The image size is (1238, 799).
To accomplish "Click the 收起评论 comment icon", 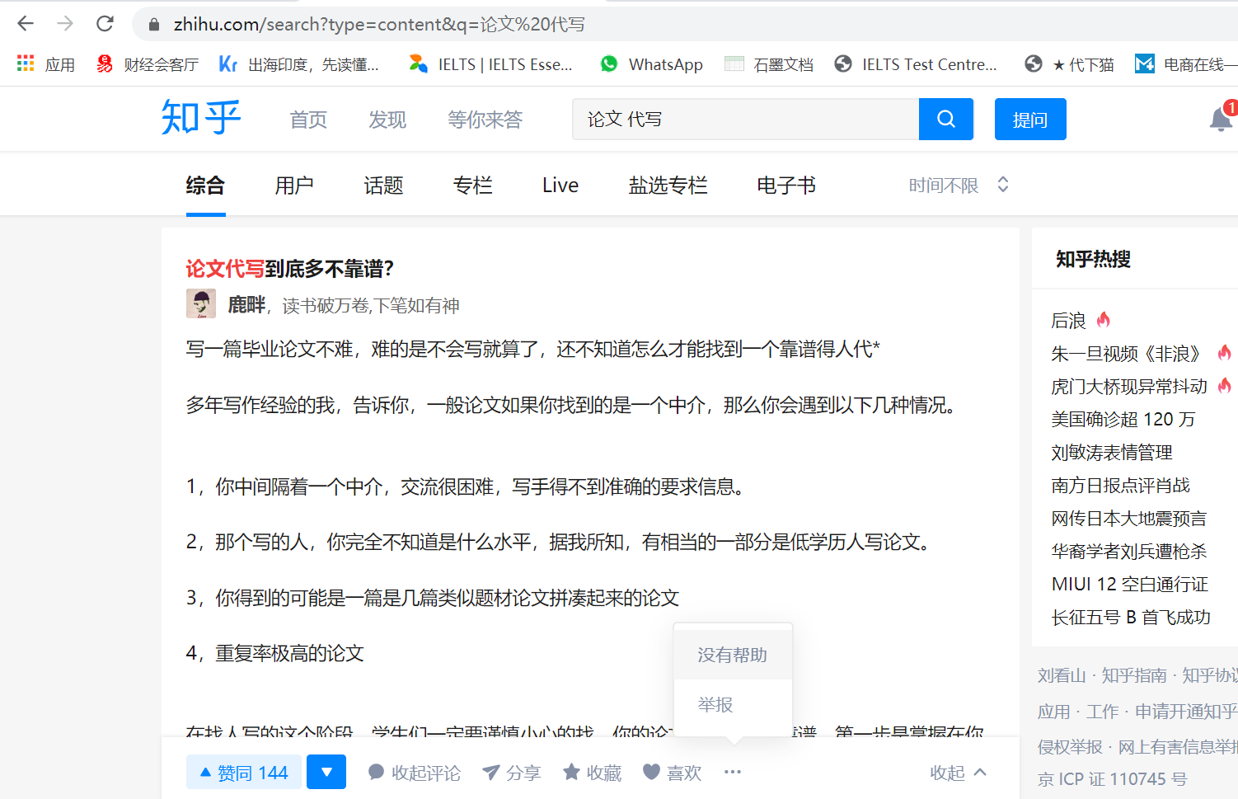I will pos(377,772).
